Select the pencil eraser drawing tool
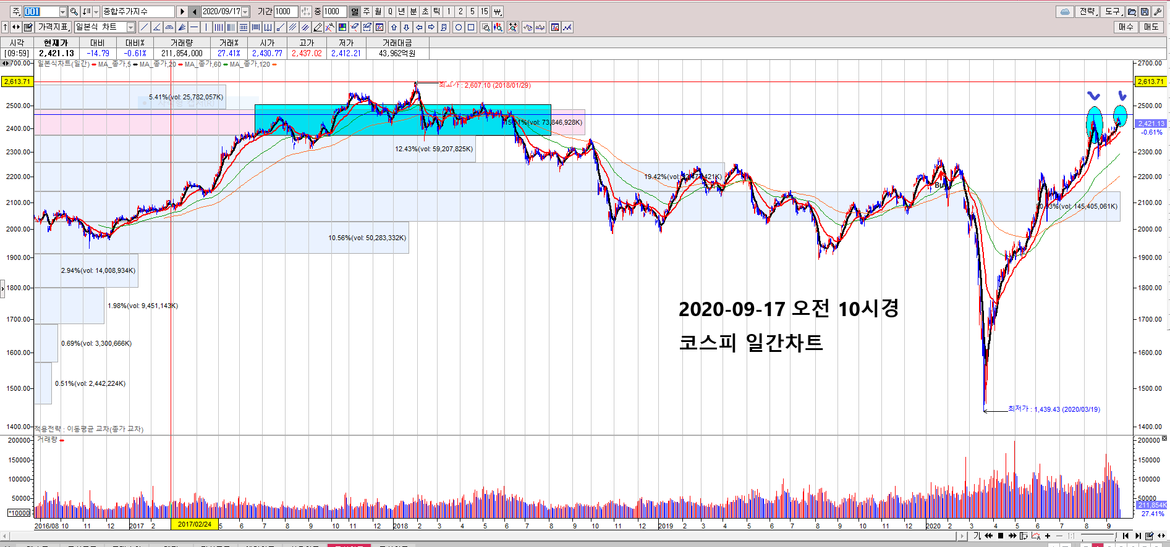This screenshot has height=547, width=1170. coord(318,27)
